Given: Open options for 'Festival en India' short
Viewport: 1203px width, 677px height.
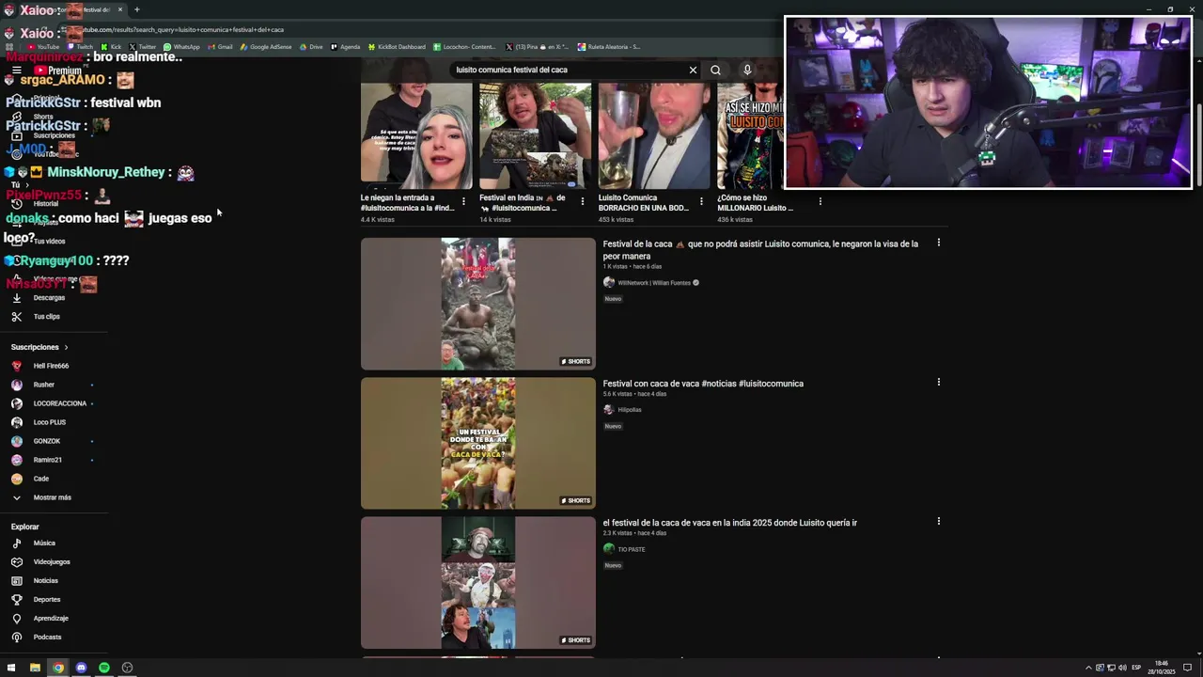Looking at the screenshot, I should pos(582,201).
